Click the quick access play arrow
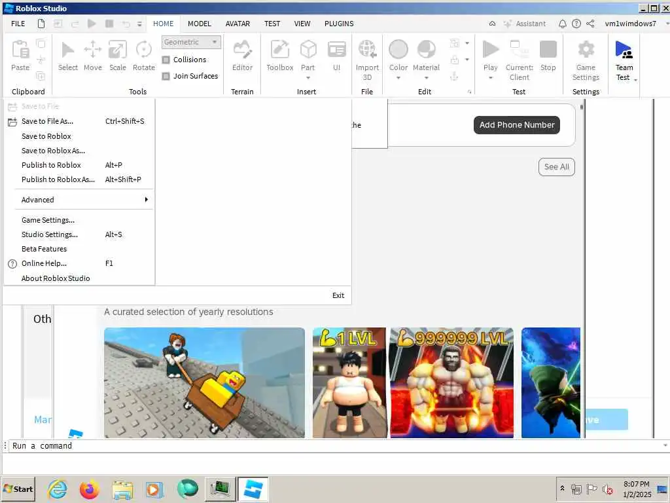670x503 pixels. pyautogui.click(x=92, y=24)
